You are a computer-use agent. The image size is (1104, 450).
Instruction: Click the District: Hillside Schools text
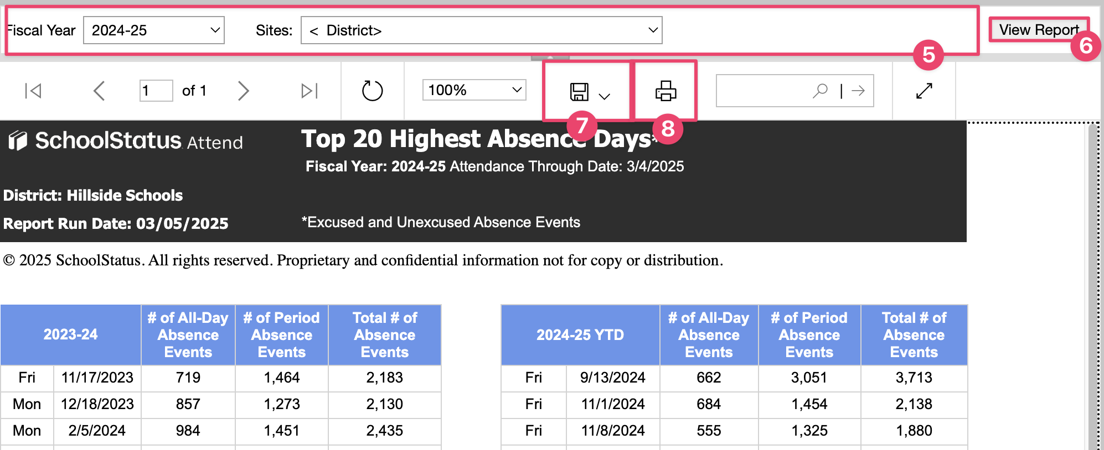pos(93,196)
